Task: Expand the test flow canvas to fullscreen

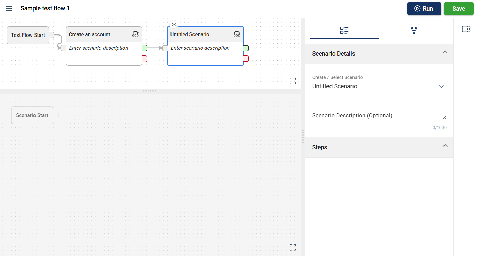Action: click(x=293, y=81)
